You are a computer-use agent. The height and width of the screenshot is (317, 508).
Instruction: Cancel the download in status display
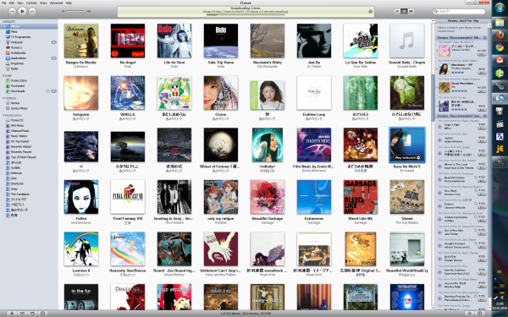point(370,12)
